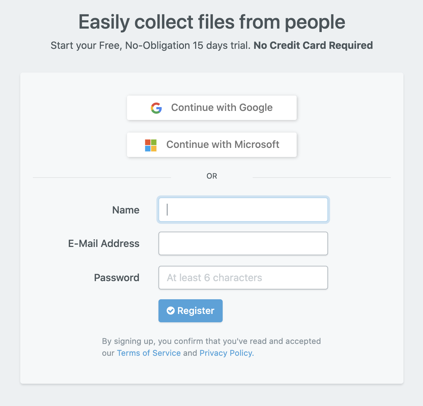Focus the Name text field

243,210
